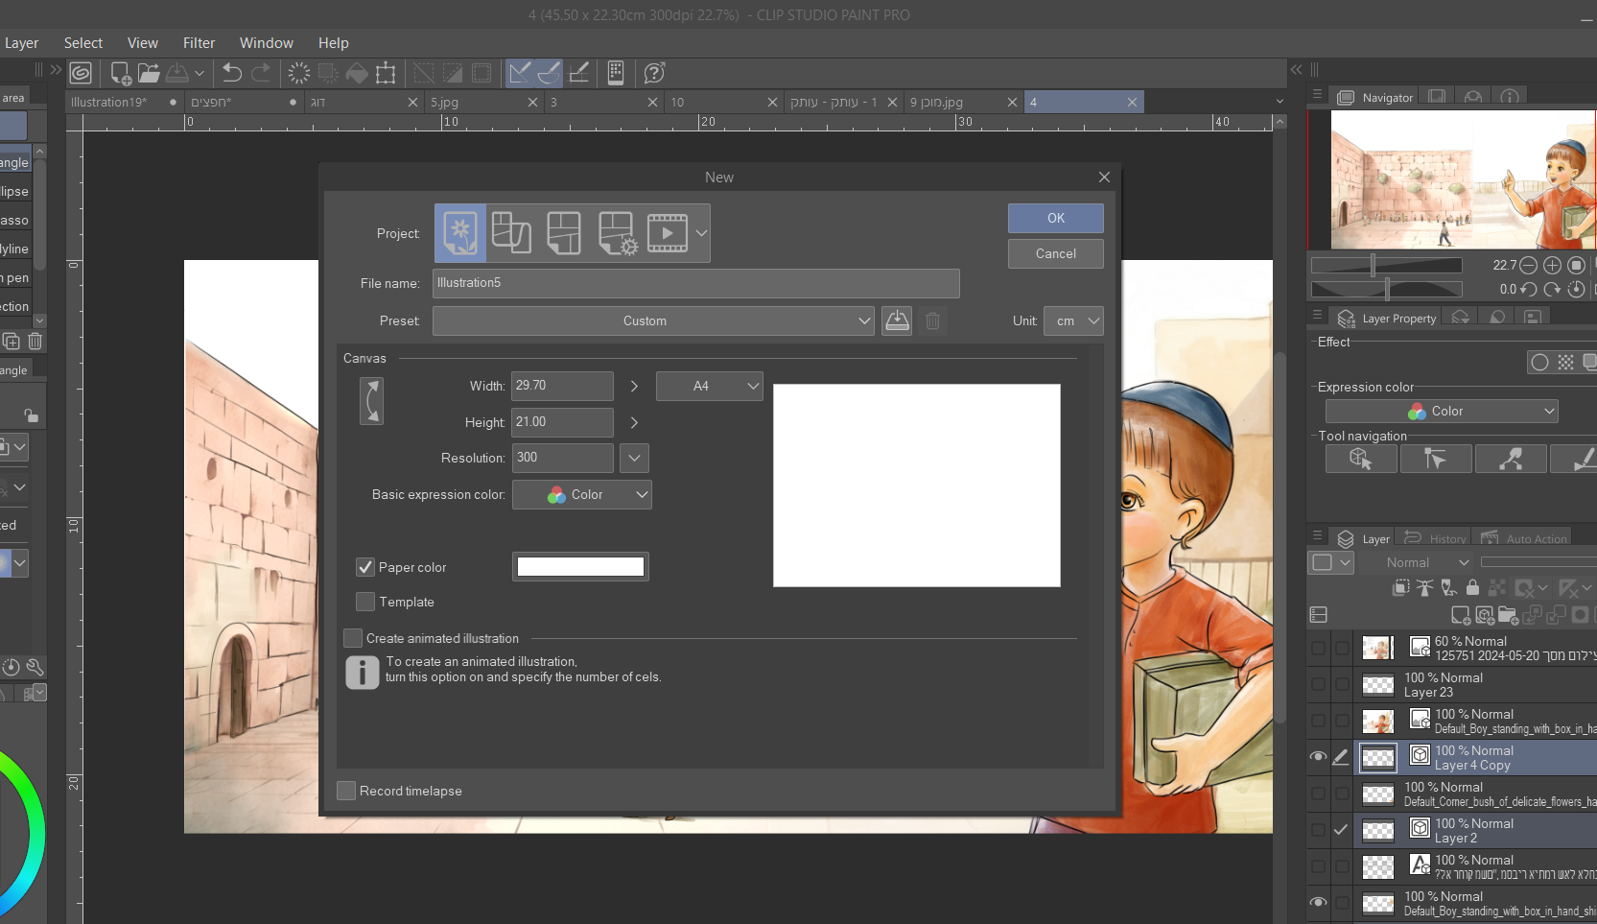Open the Basic expression color dropdown
This screenshot has height=924, width=1597.
pos(582,494)
